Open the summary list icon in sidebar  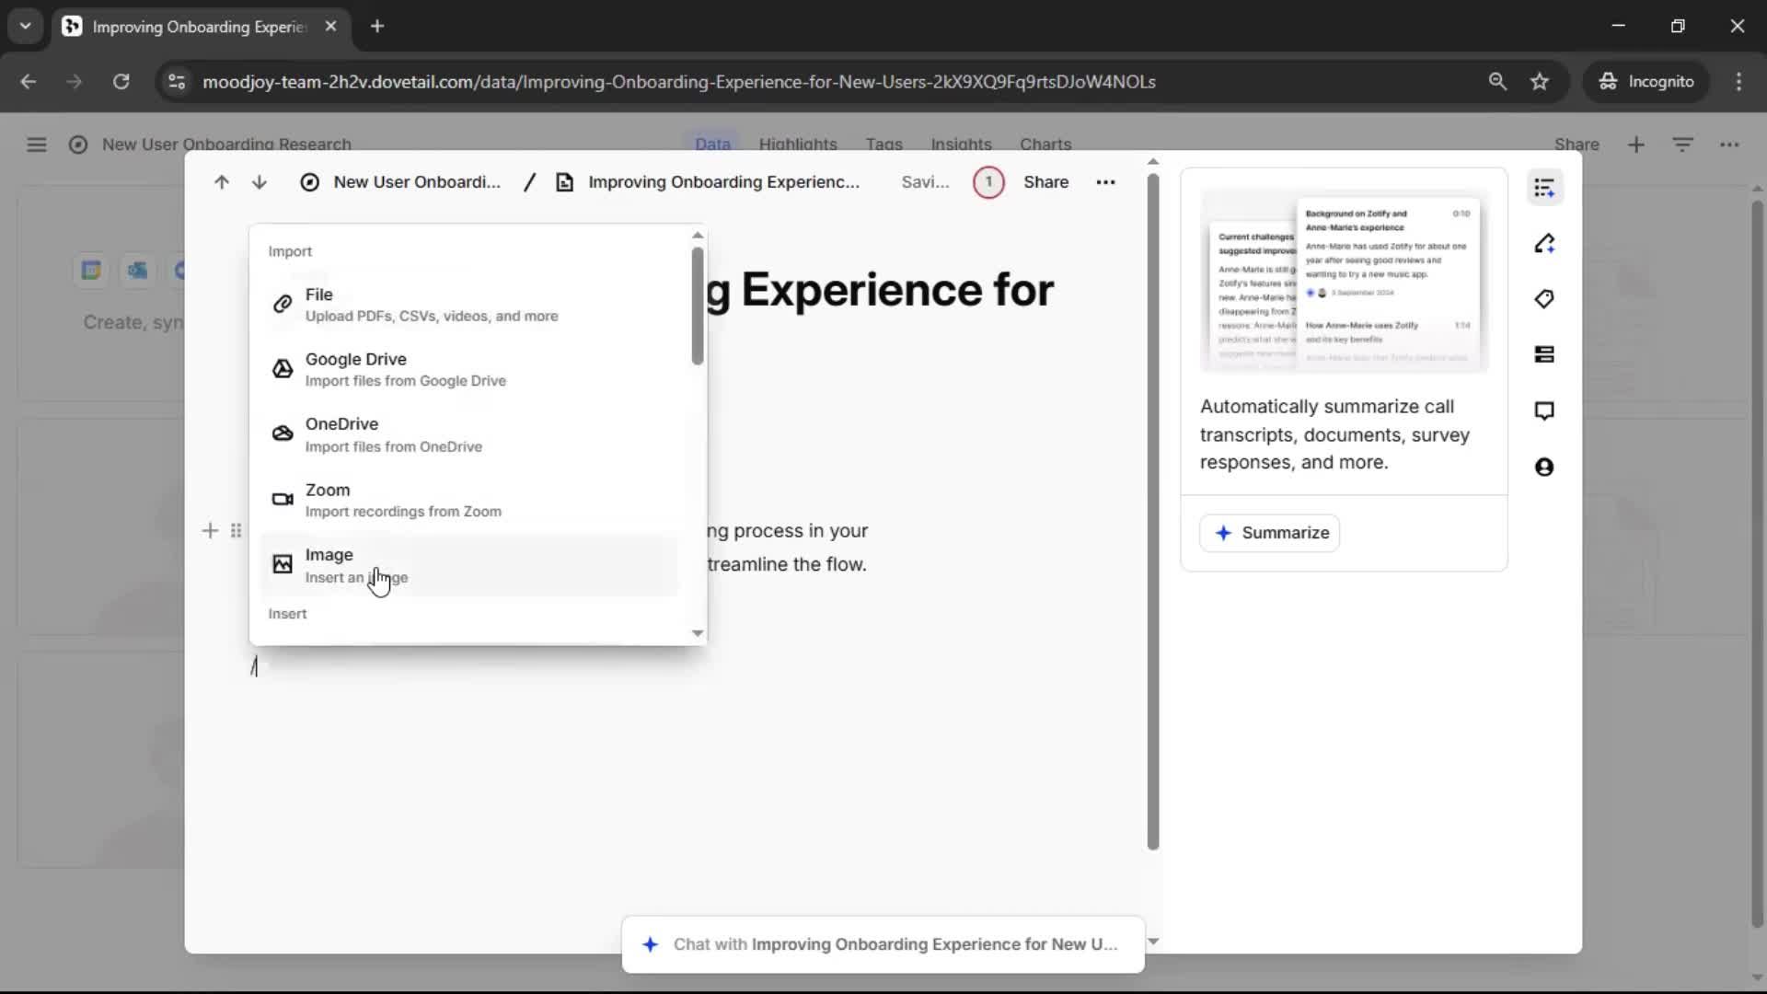click(x=1544, y=188)
